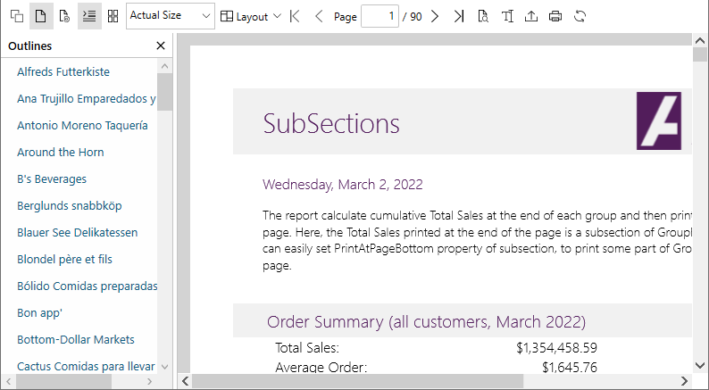Close the Outlines panel
The height and width of the screenshot is (390, 709).
pyautogui.click(x=161, y=46)
